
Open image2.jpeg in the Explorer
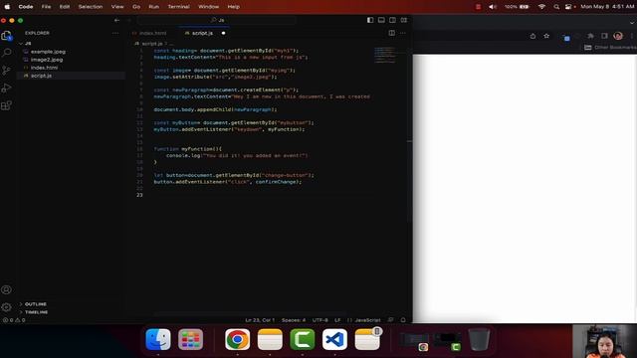(47, 60)
